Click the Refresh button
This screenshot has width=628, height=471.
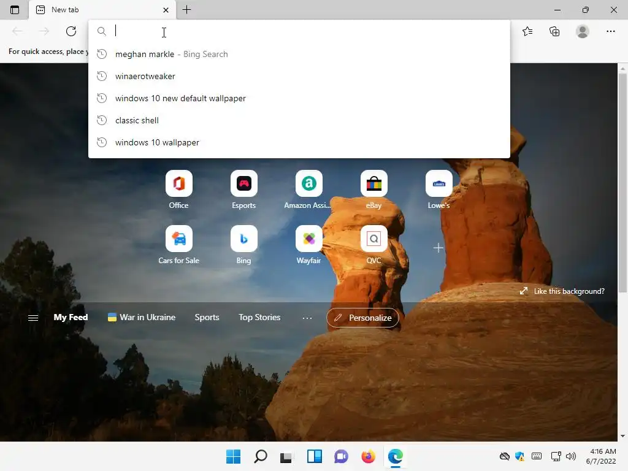point(71,31)
